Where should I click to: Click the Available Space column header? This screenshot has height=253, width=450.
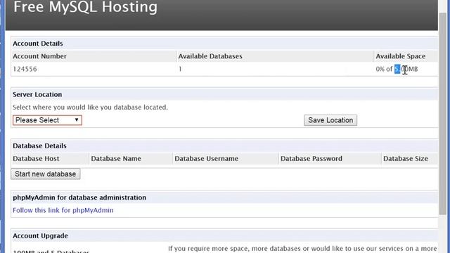pos(401,56)
